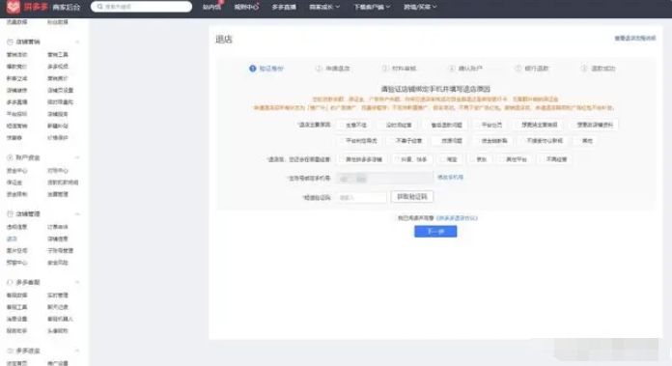Click the top search input field
This screenshot has height=366, width=672.
click(x=141, y=7)
